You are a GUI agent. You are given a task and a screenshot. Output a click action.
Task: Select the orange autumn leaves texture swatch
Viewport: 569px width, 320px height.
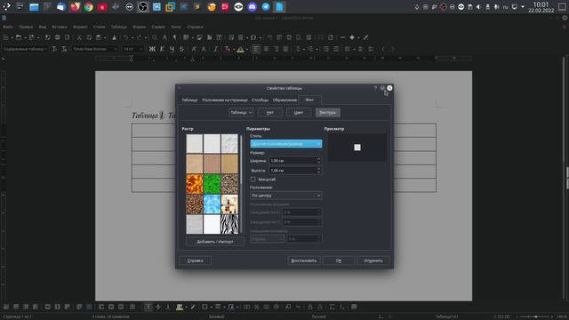point(195,184)
